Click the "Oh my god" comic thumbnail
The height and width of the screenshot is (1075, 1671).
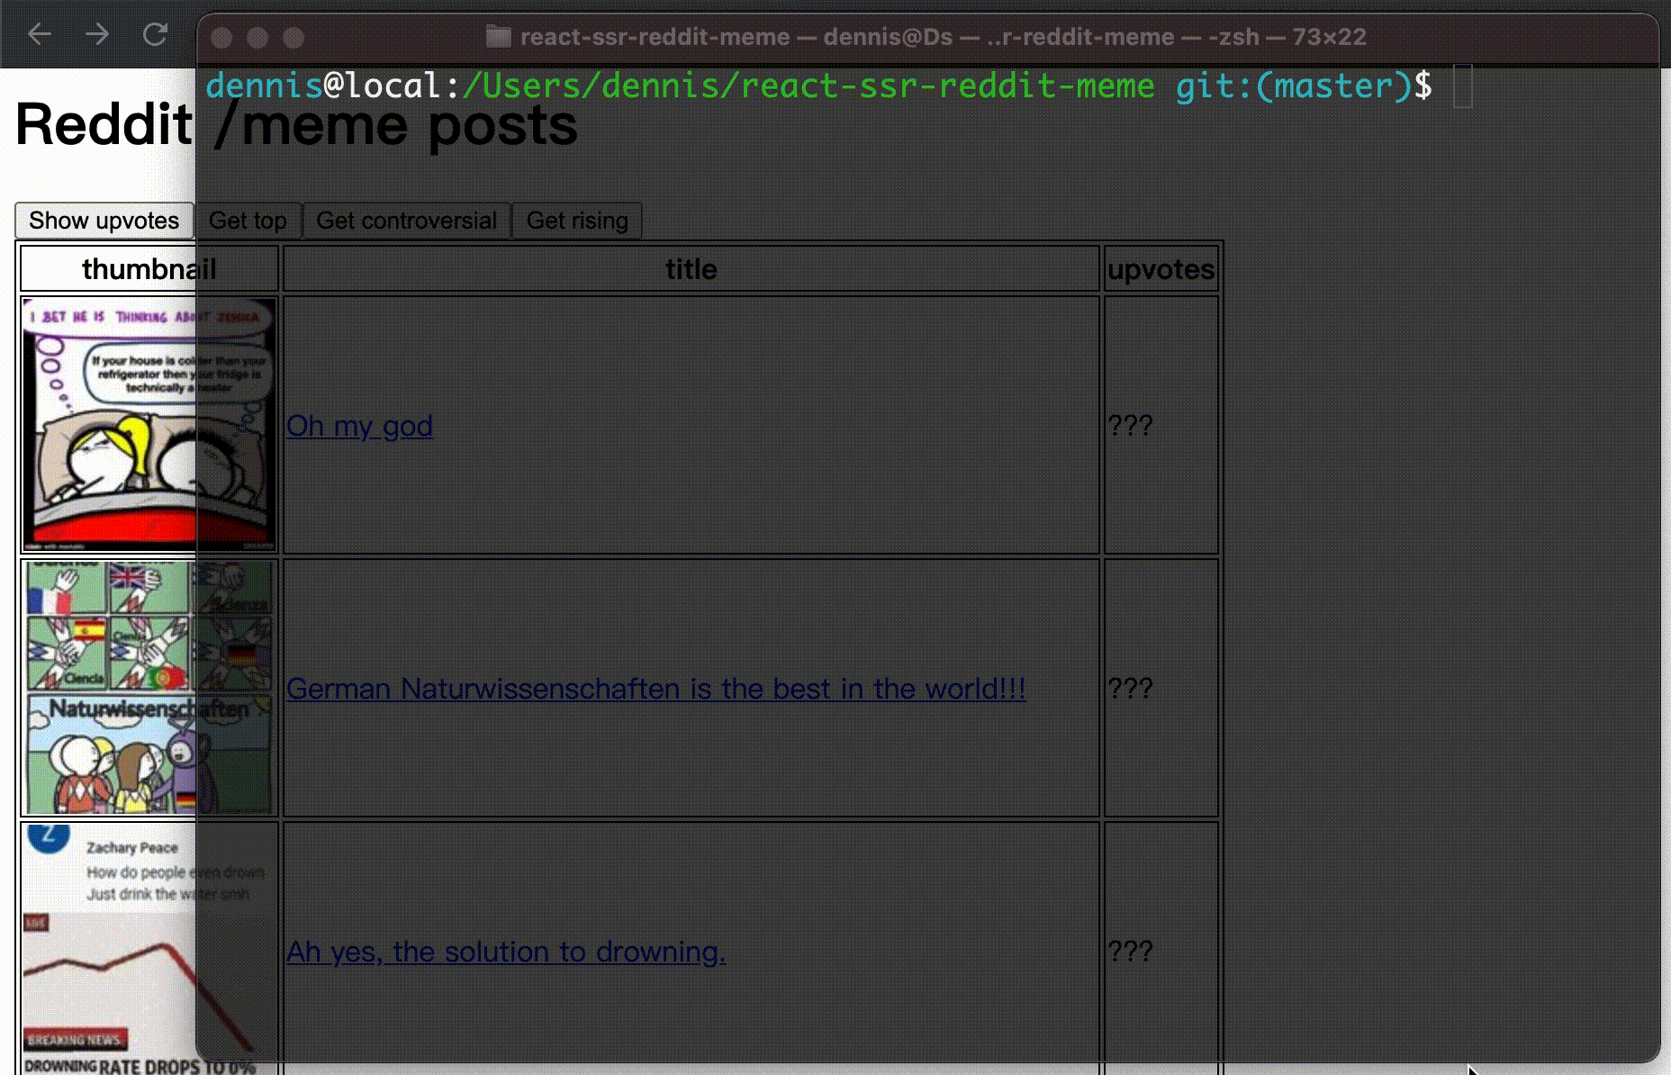click(x=149, y=425)
